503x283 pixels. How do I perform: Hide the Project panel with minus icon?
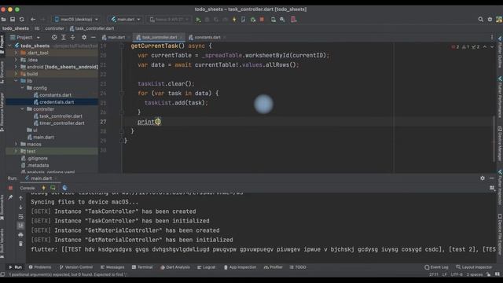tap(93, 37)
